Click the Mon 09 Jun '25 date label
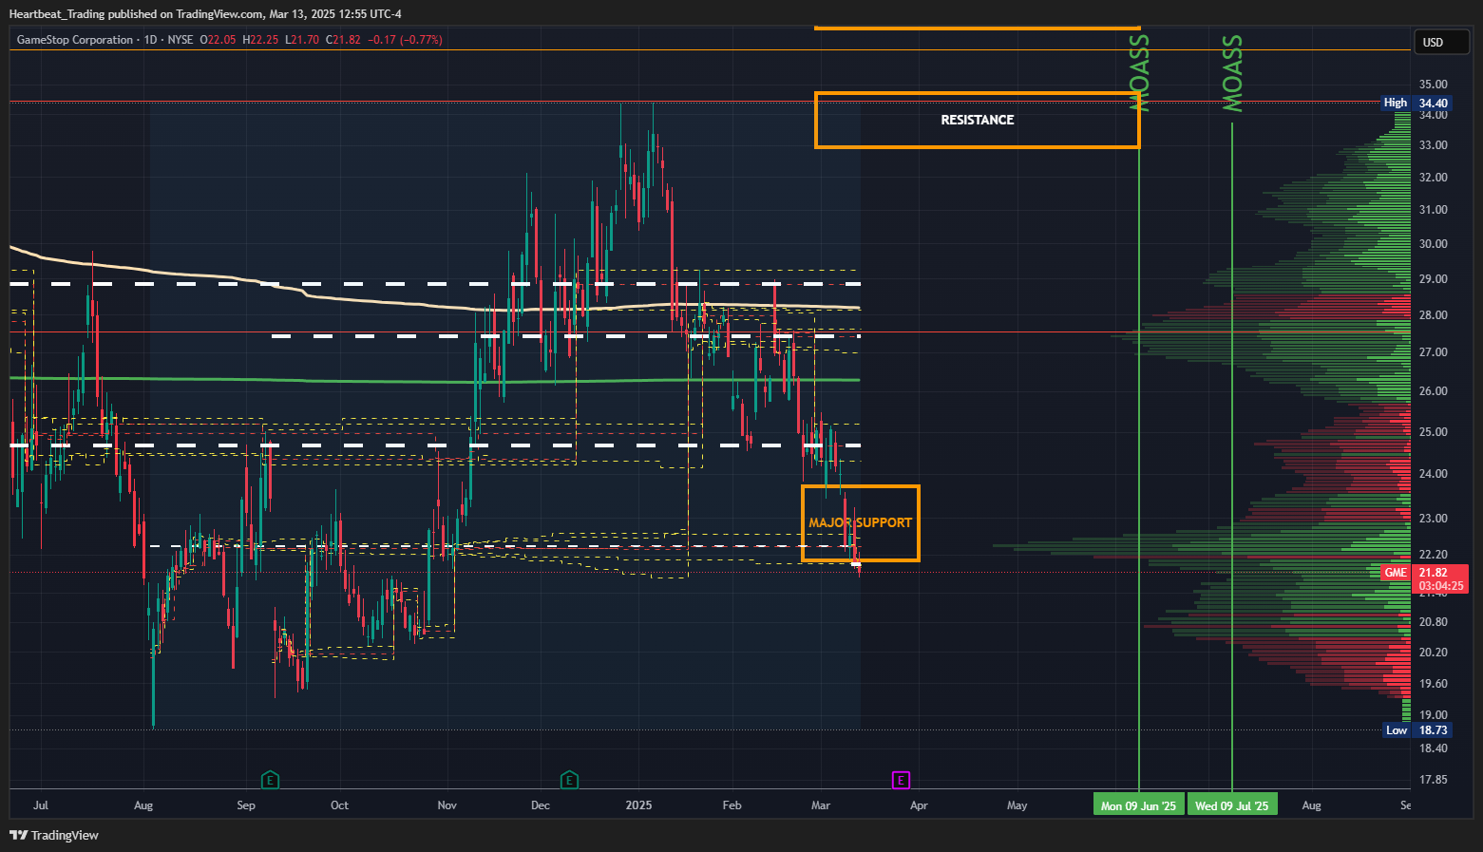Image resolution: width=1483 pixels, height=852 pixels. tap(1138, 805)
